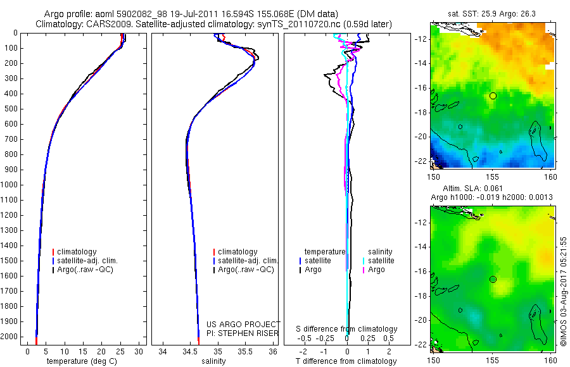Click the 'salinity' x-axis label under the middle plot
The image size is (570, 367).
point(213,361)
